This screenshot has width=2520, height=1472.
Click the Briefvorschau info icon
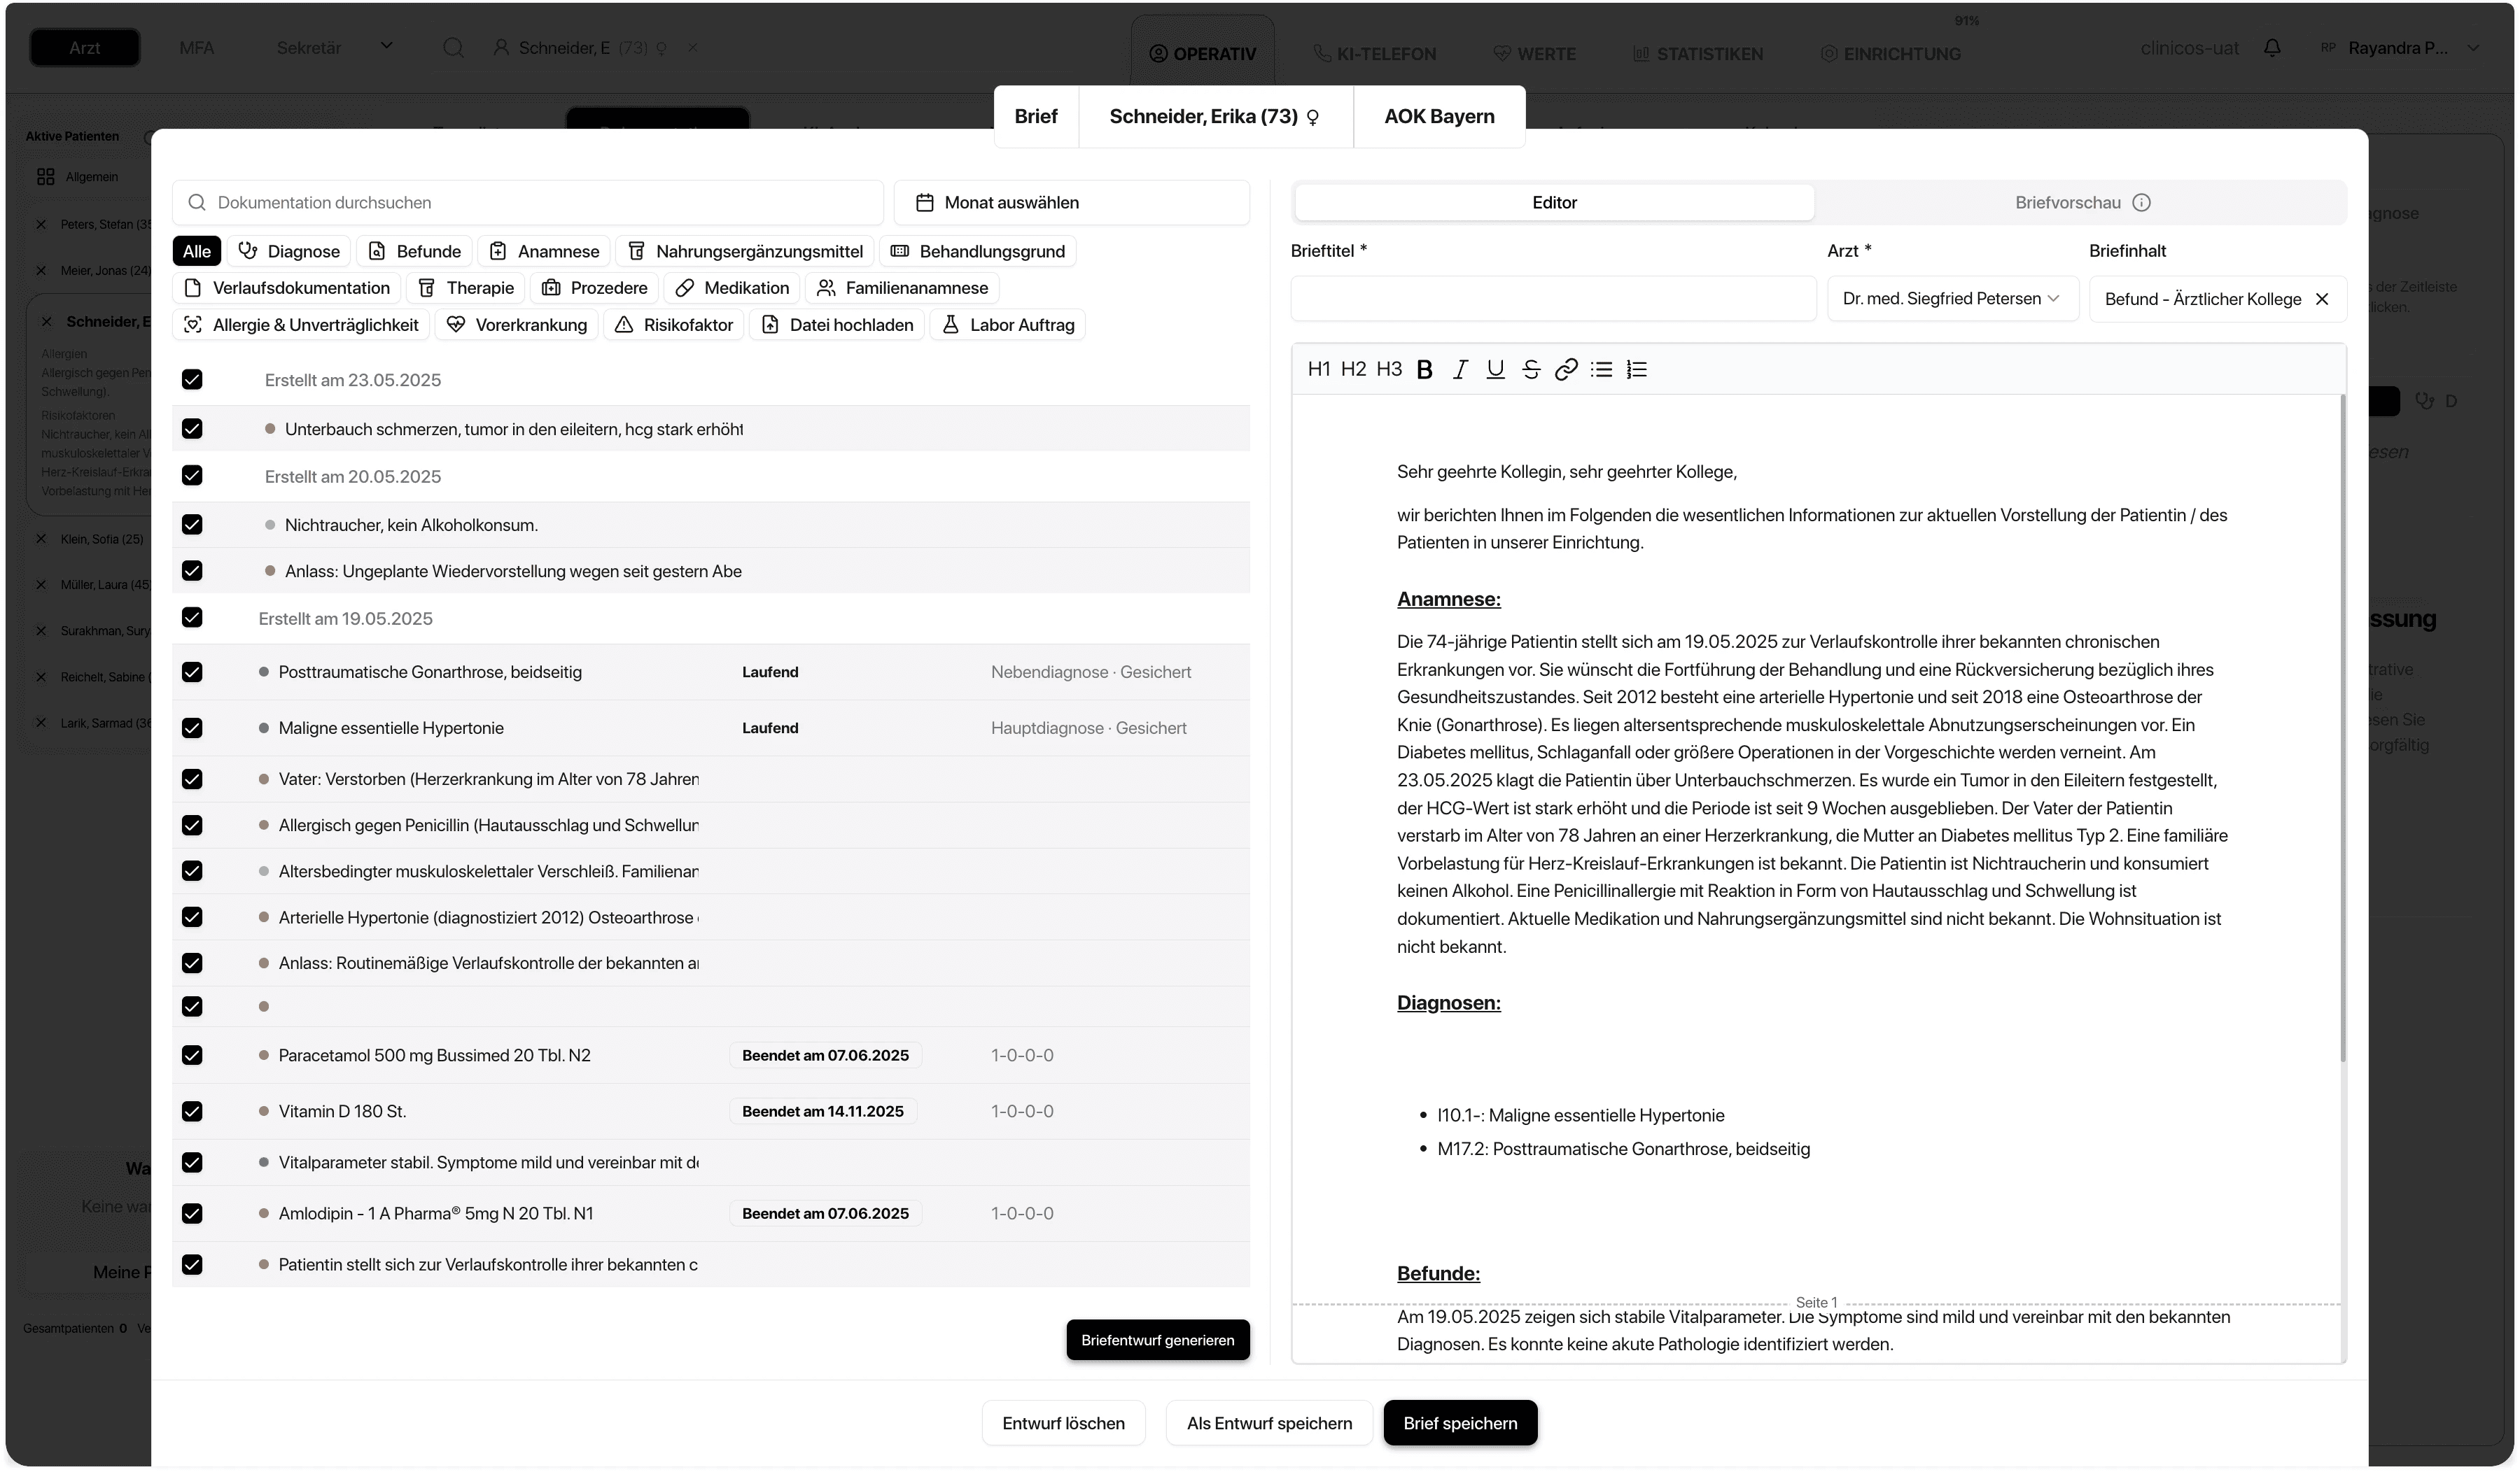pyautogui.click(x=2141, y=203)
